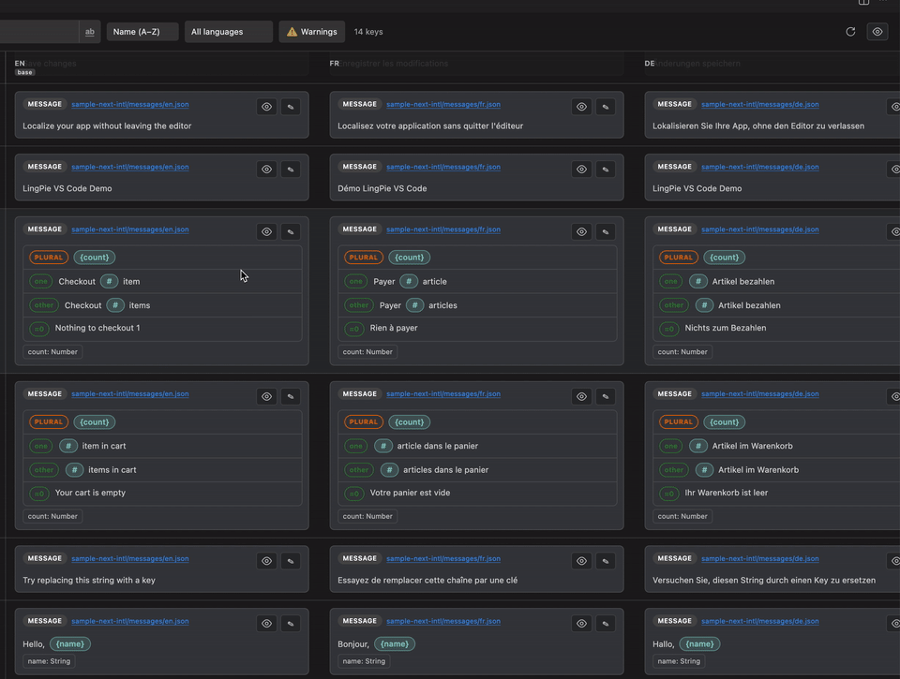Click edit pencil on English Checkout plural card
Screen dimensions: 900x679
(x=291, y=231)
